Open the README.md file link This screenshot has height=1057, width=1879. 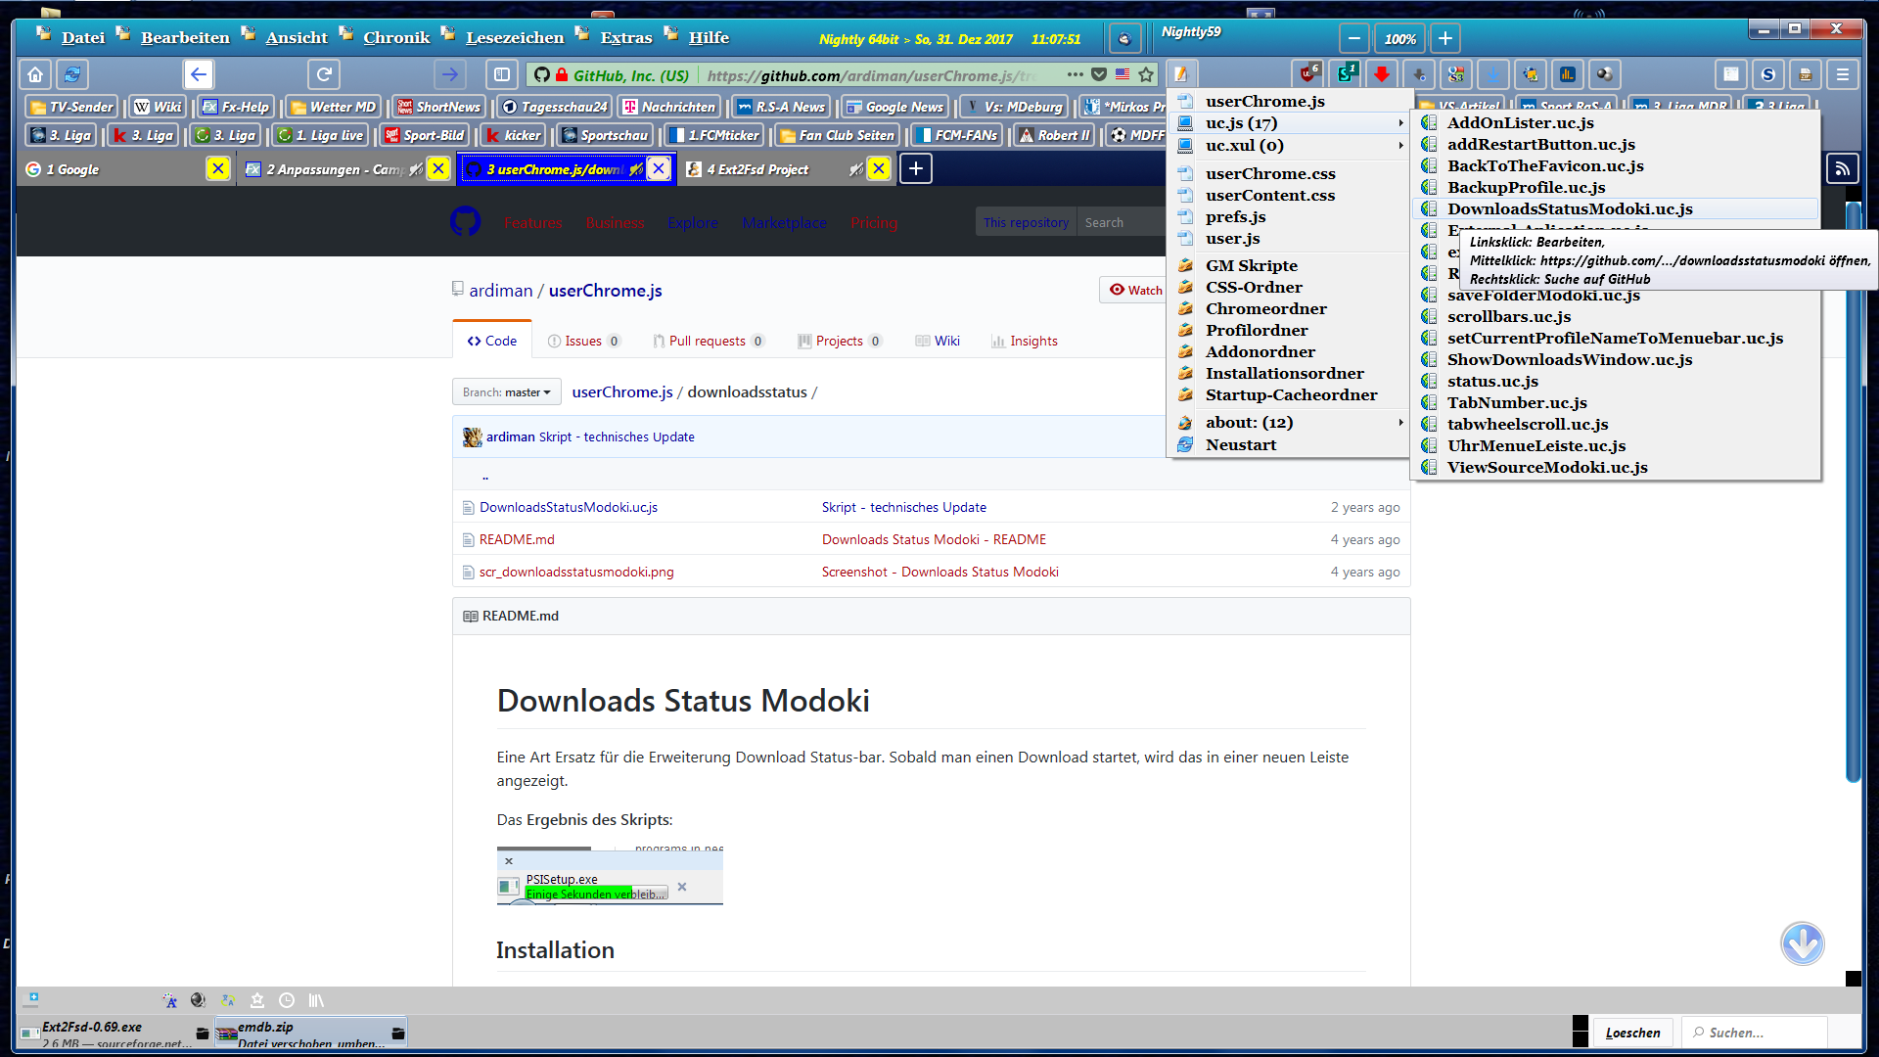517,539
